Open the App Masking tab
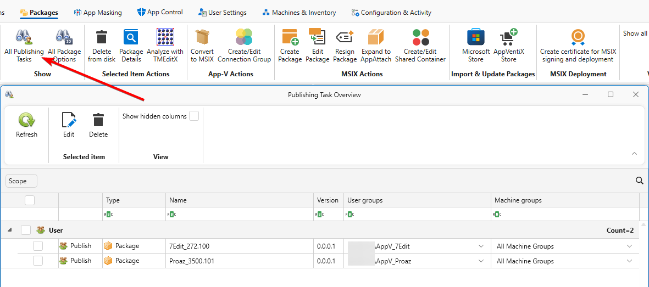Screen dimensions: 649x287 pyautogui.click(x=98, y=13)
